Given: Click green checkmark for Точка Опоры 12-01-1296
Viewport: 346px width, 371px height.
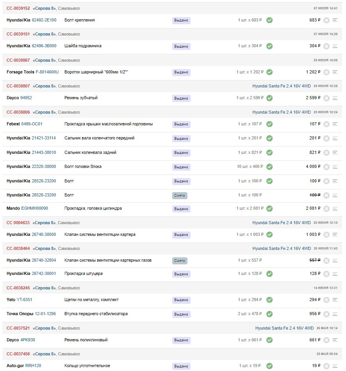Looking at the screenshot, I should [269, 314].
